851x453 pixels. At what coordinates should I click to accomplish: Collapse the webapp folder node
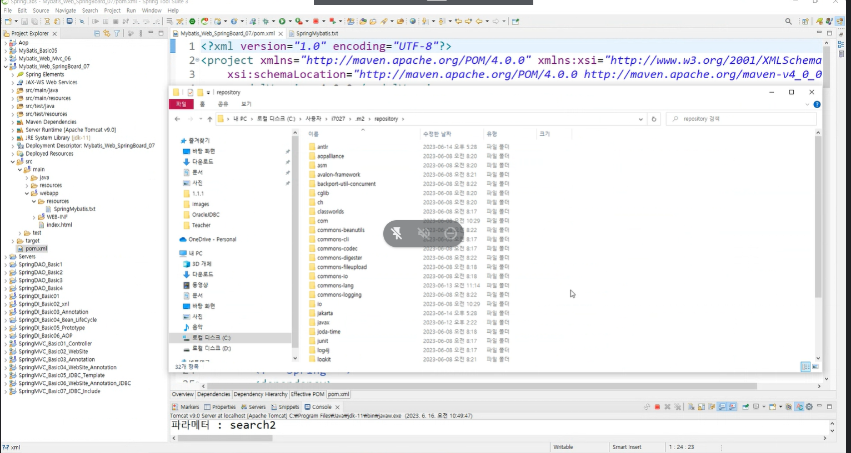[27, 194]
